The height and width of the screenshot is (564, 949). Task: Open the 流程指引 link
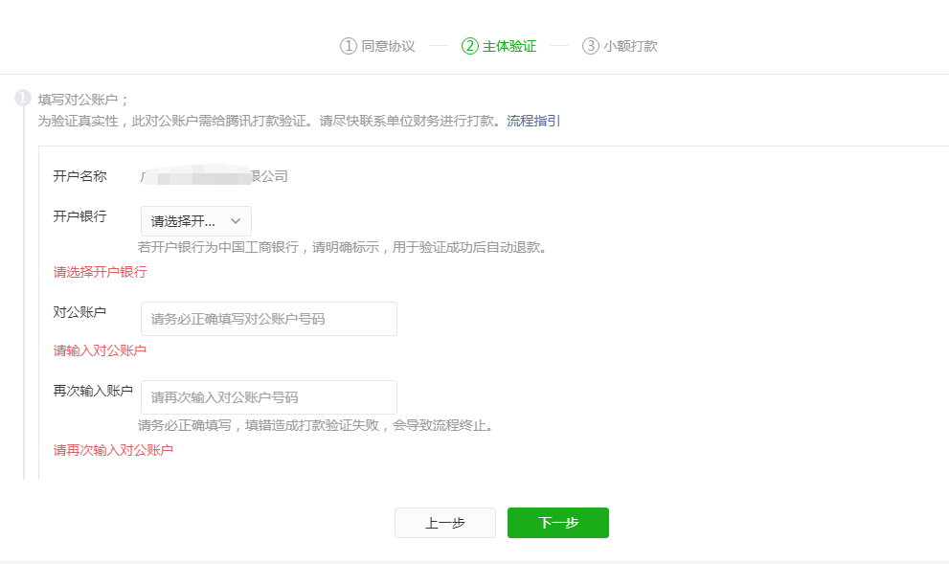click(x=533, y=121)
